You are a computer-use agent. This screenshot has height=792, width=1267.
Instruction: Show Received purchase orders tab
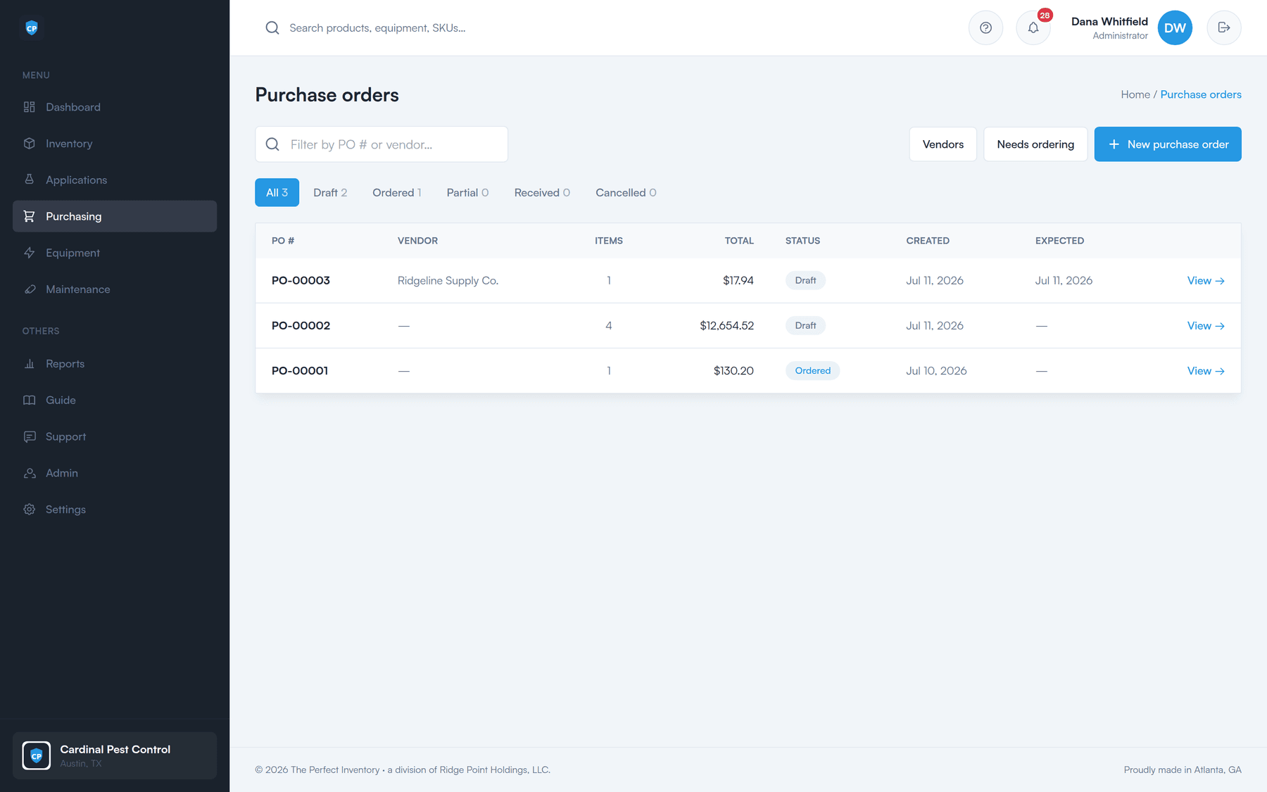pyautogui.click(x=542, y=193)
